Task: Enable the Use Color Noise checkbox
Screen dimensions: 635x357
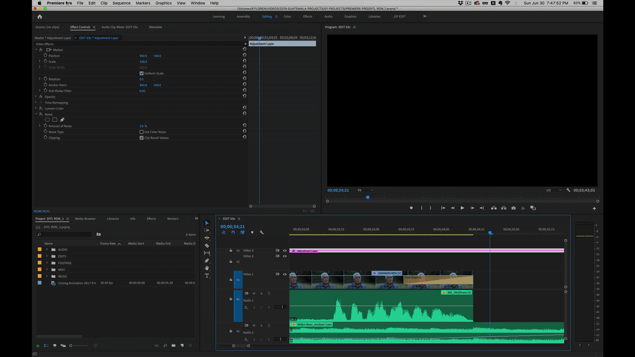Action: tap(142, 131)
